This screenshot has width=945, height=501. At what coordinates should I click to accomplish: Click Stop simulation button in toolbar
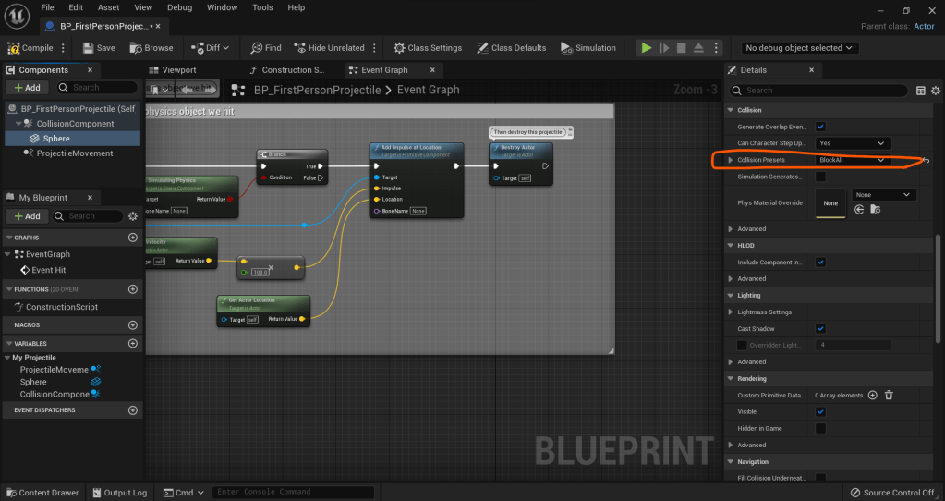point(681,48)
